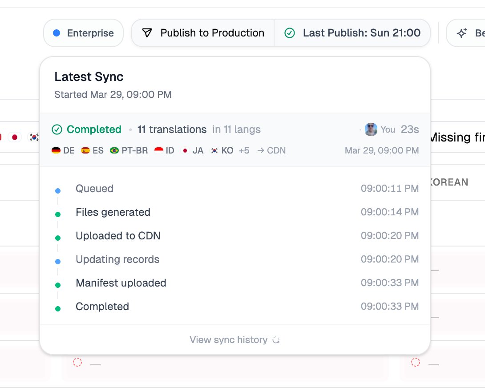Click the sparkle icon in the top-right button
This screenshot has width=485, height=388.
tap(462, 33)
